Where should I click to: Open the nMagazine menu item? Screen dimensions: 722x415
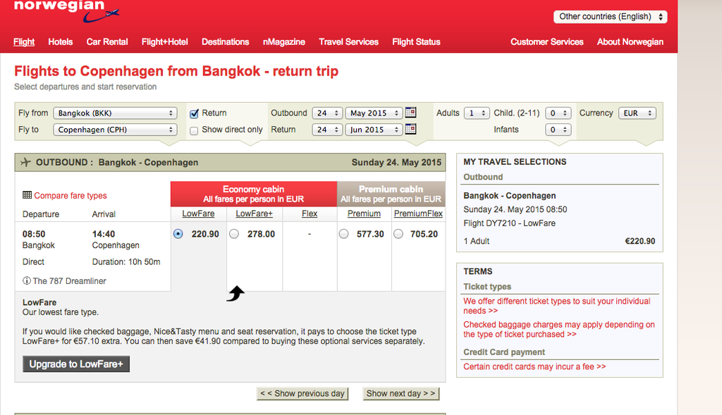tap(283, 42)
